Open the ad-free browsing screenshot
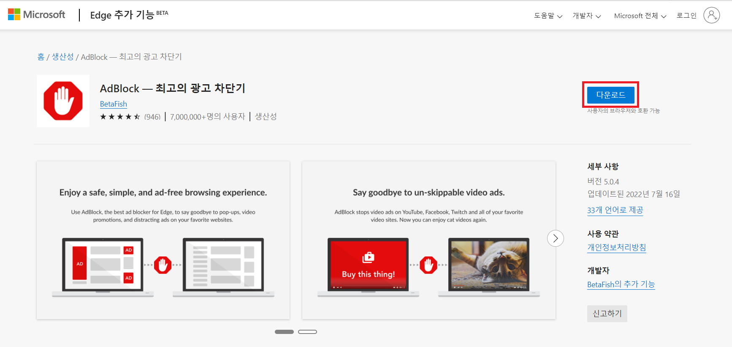732x347 pixels. tap(163, 240)
